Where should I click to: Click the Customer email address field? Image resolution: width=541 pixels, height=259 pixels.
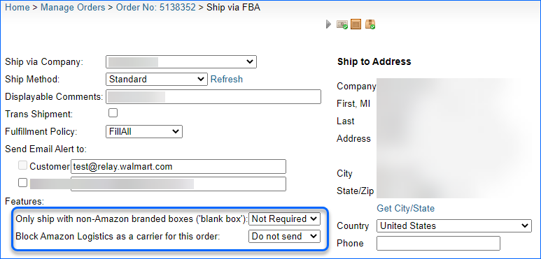[x=178, y=166]
